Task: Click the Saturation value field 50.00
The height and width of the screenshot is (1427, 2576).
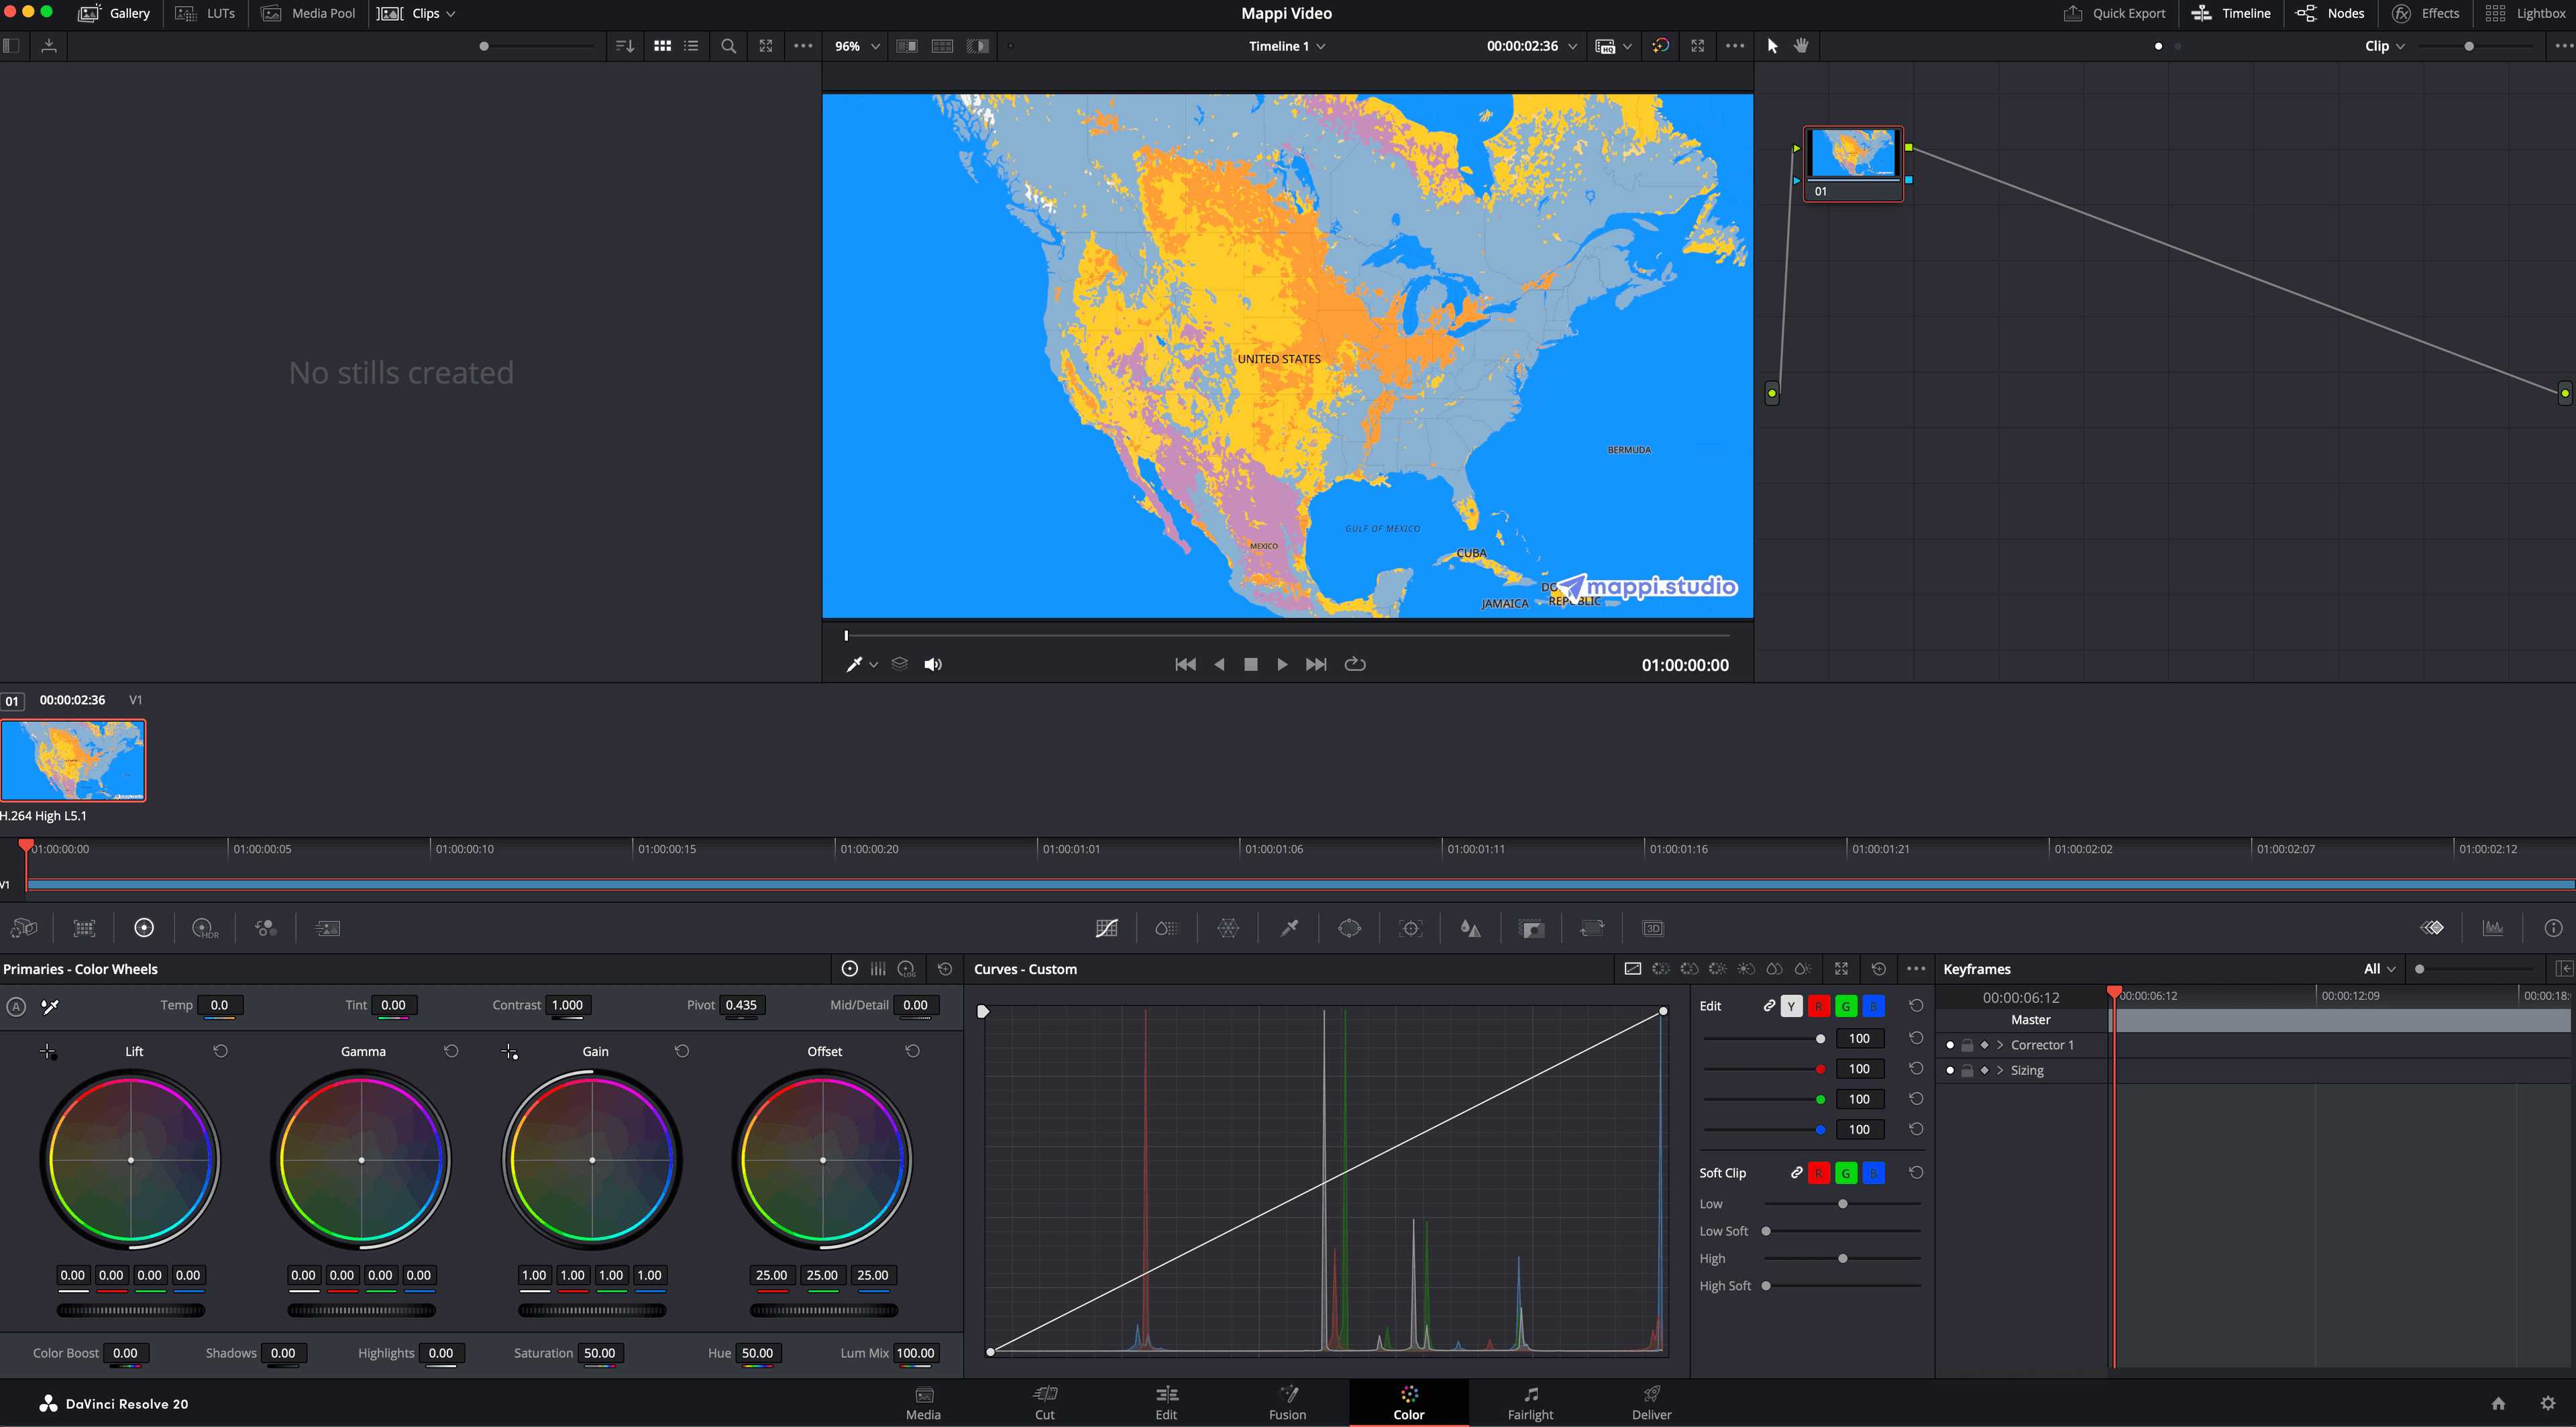Action: pyautogui.click(x=599, y=1353)
